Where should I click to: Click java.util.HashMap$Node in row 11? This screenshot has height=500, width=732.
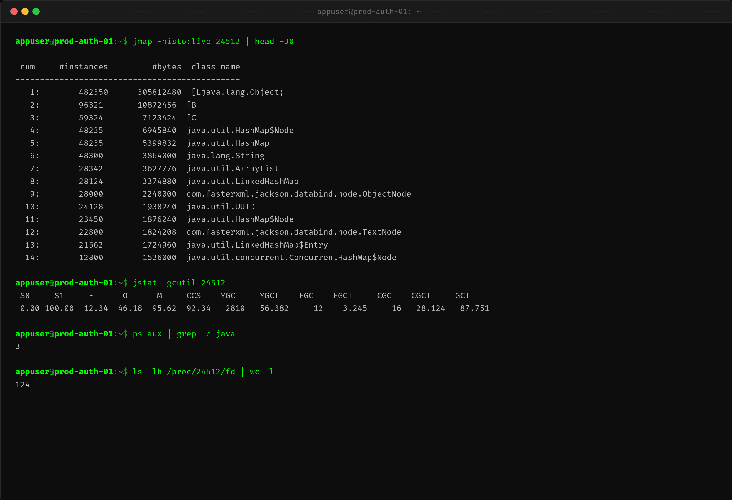coord(240,219)
